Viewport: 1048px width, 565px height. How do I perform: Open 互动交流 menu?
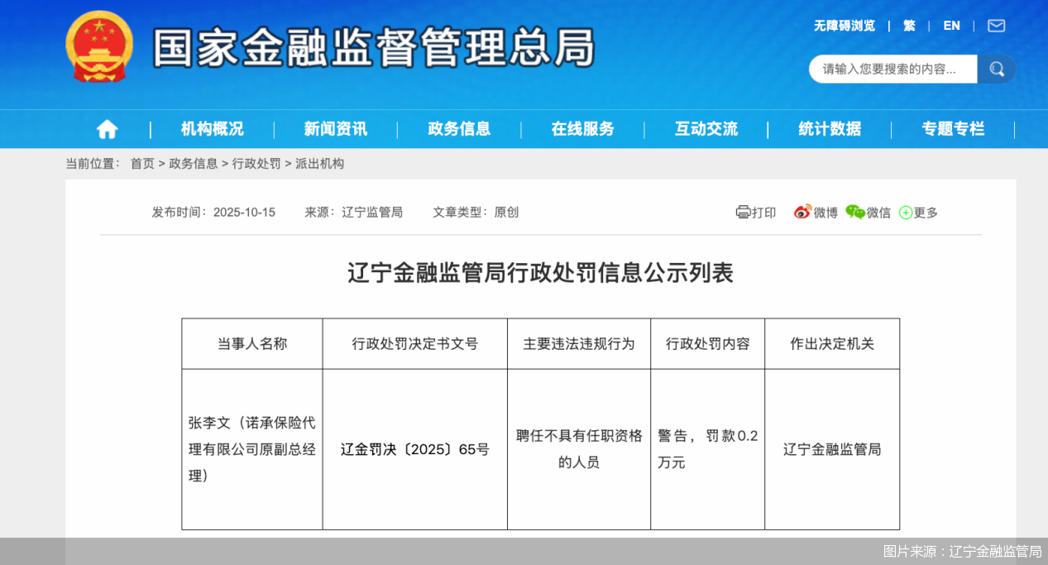click(x=706, y=129)
